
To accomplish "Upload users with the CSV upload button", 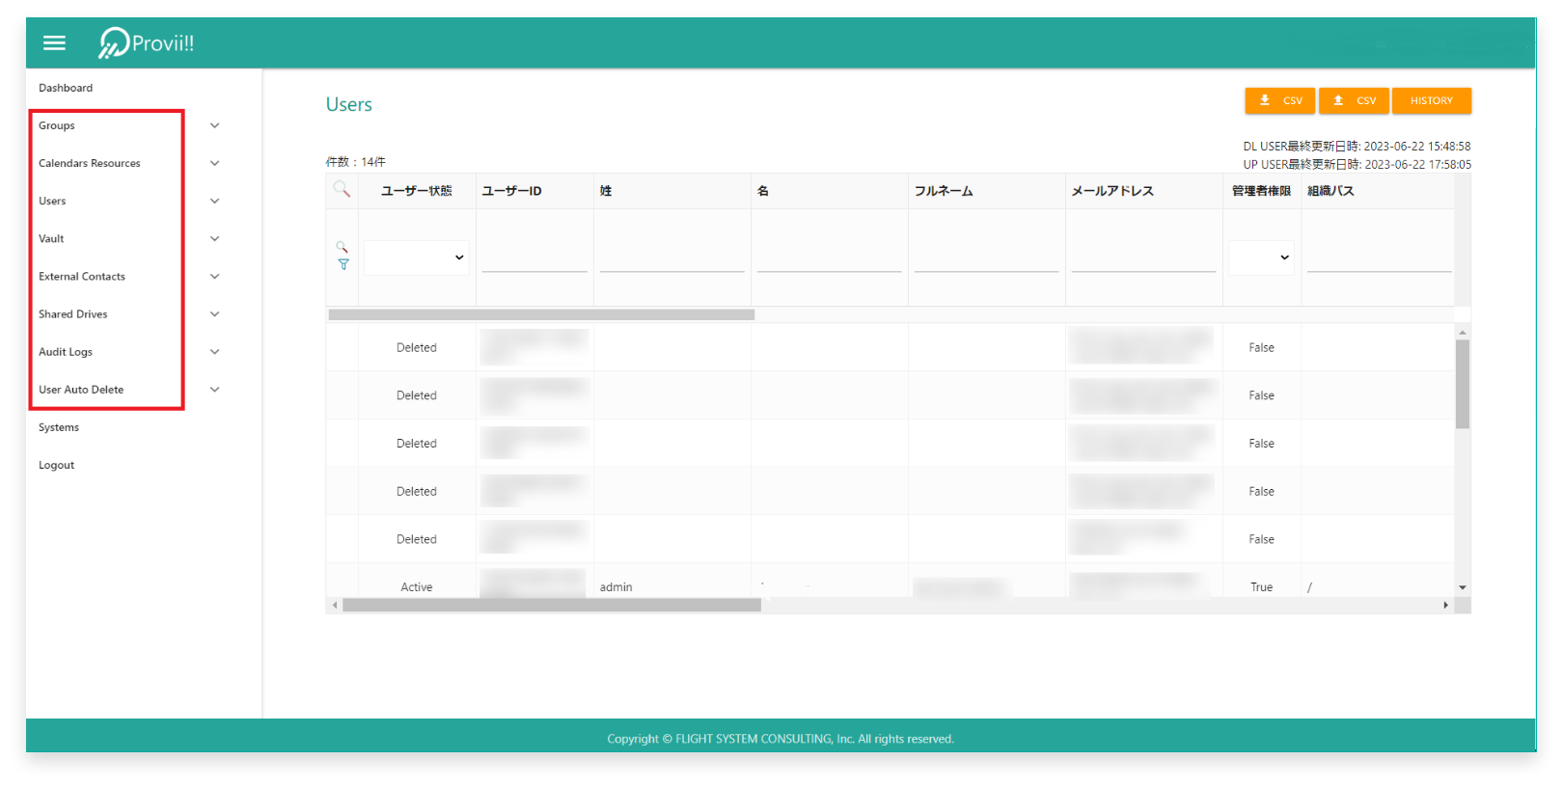I will (1354, 100).
